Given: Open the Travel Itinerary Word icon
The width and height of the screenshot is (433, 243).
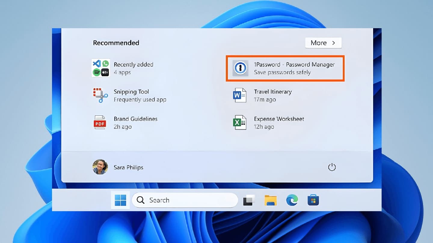Looking at the screenshot, I should coord(240,95).
